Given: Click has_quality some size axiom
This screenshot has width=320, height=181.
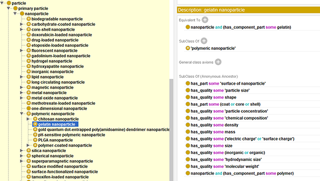Looking at the screenshot, I should point(211,146).
